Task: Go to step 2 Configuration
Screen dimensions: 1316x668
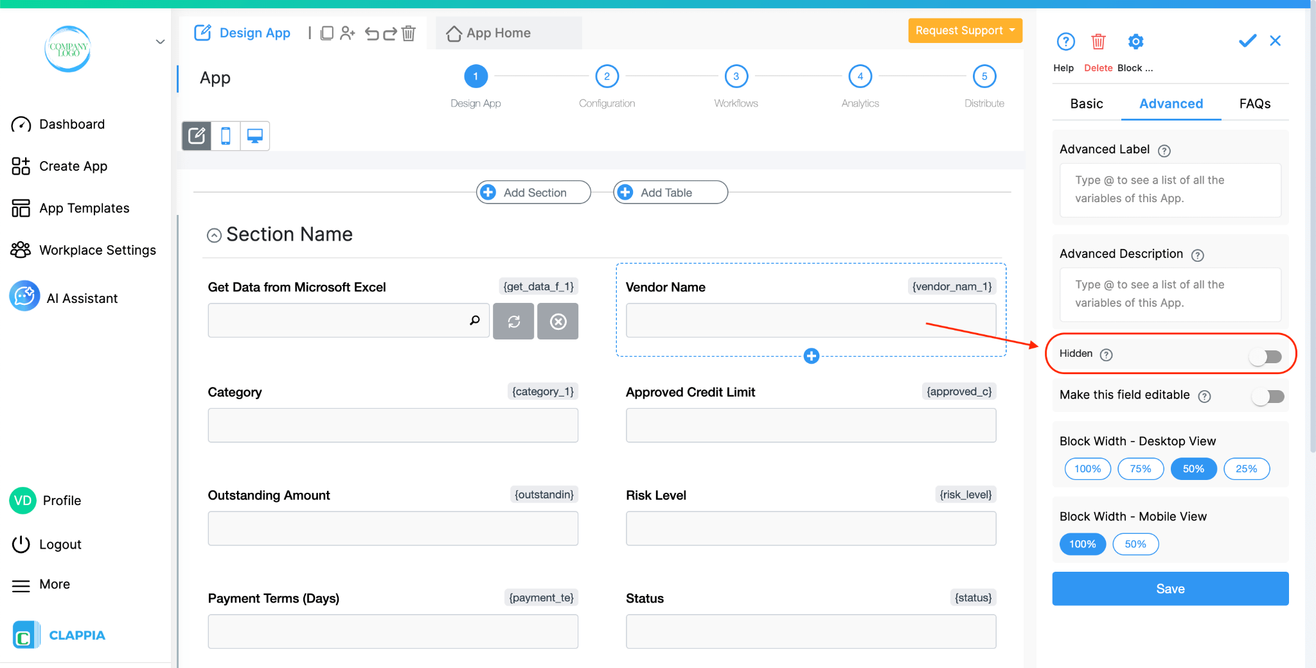Action: 607,76
